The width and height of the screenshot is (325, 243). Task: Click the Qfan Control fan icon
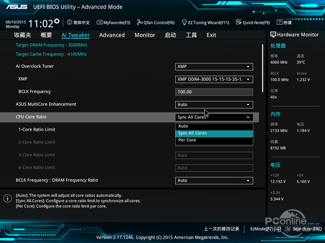(x=140, y=22)
